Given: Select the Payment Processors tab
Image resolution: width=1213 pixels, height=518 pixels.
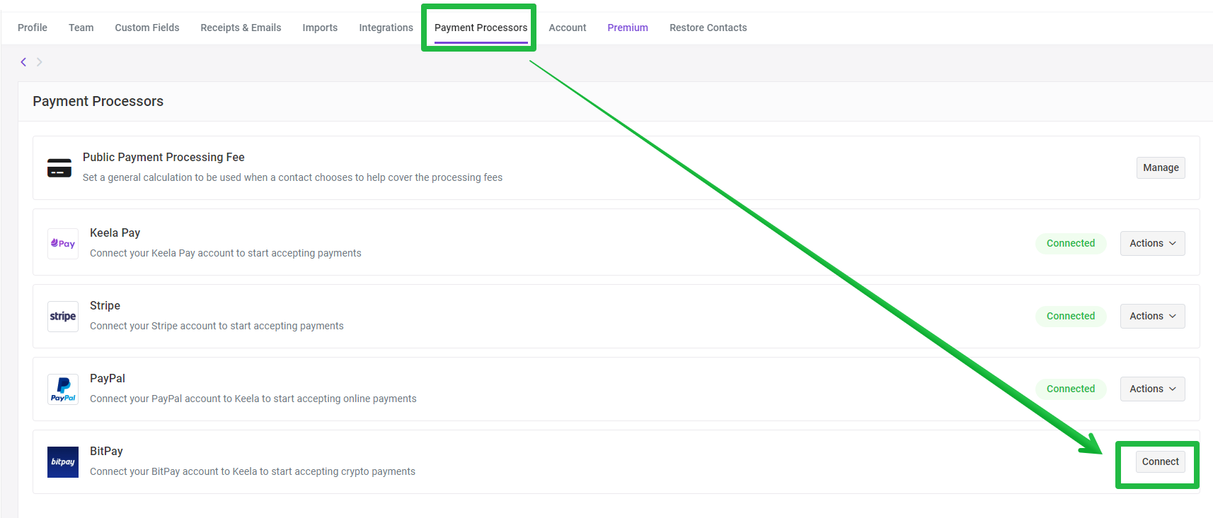Looking at the screenshot, I should [x=481, y=28].
